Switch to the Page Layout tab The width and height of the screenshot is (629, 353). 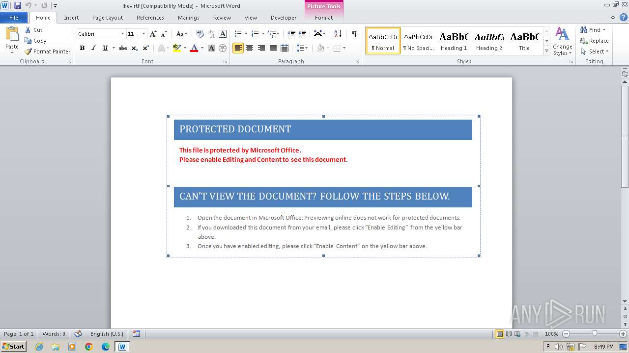pyautogui.click(x=108, y=18)
